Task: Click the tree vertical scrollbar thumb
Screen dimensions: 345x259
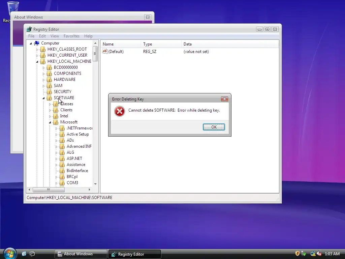Action: pos(95,54)
